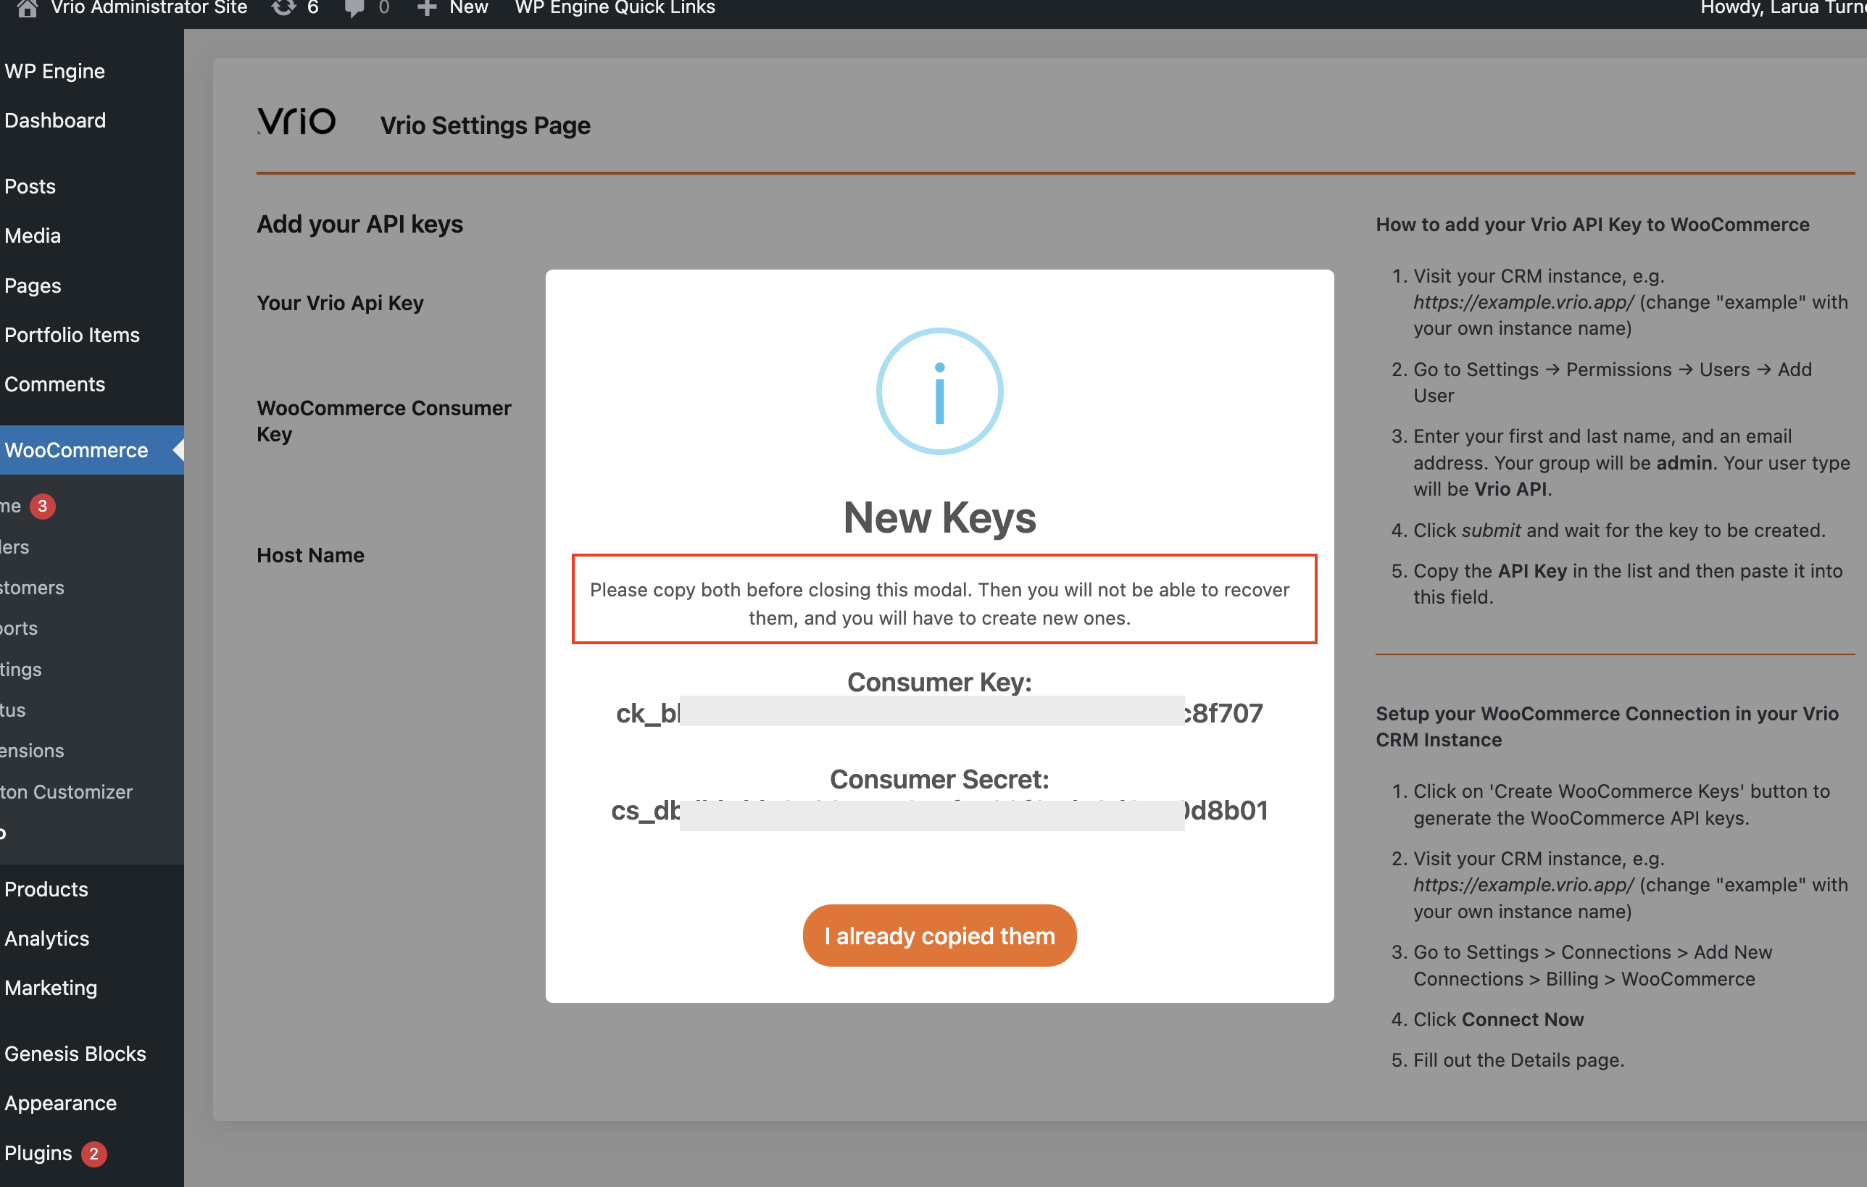Click WooCommerce Consumer Key label
Screen dimensions: 1867x1187
point(384,421)
